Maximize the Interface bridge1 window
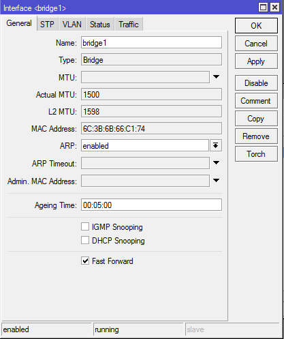The width and height of the screenshot is (284, 339). 263,8
